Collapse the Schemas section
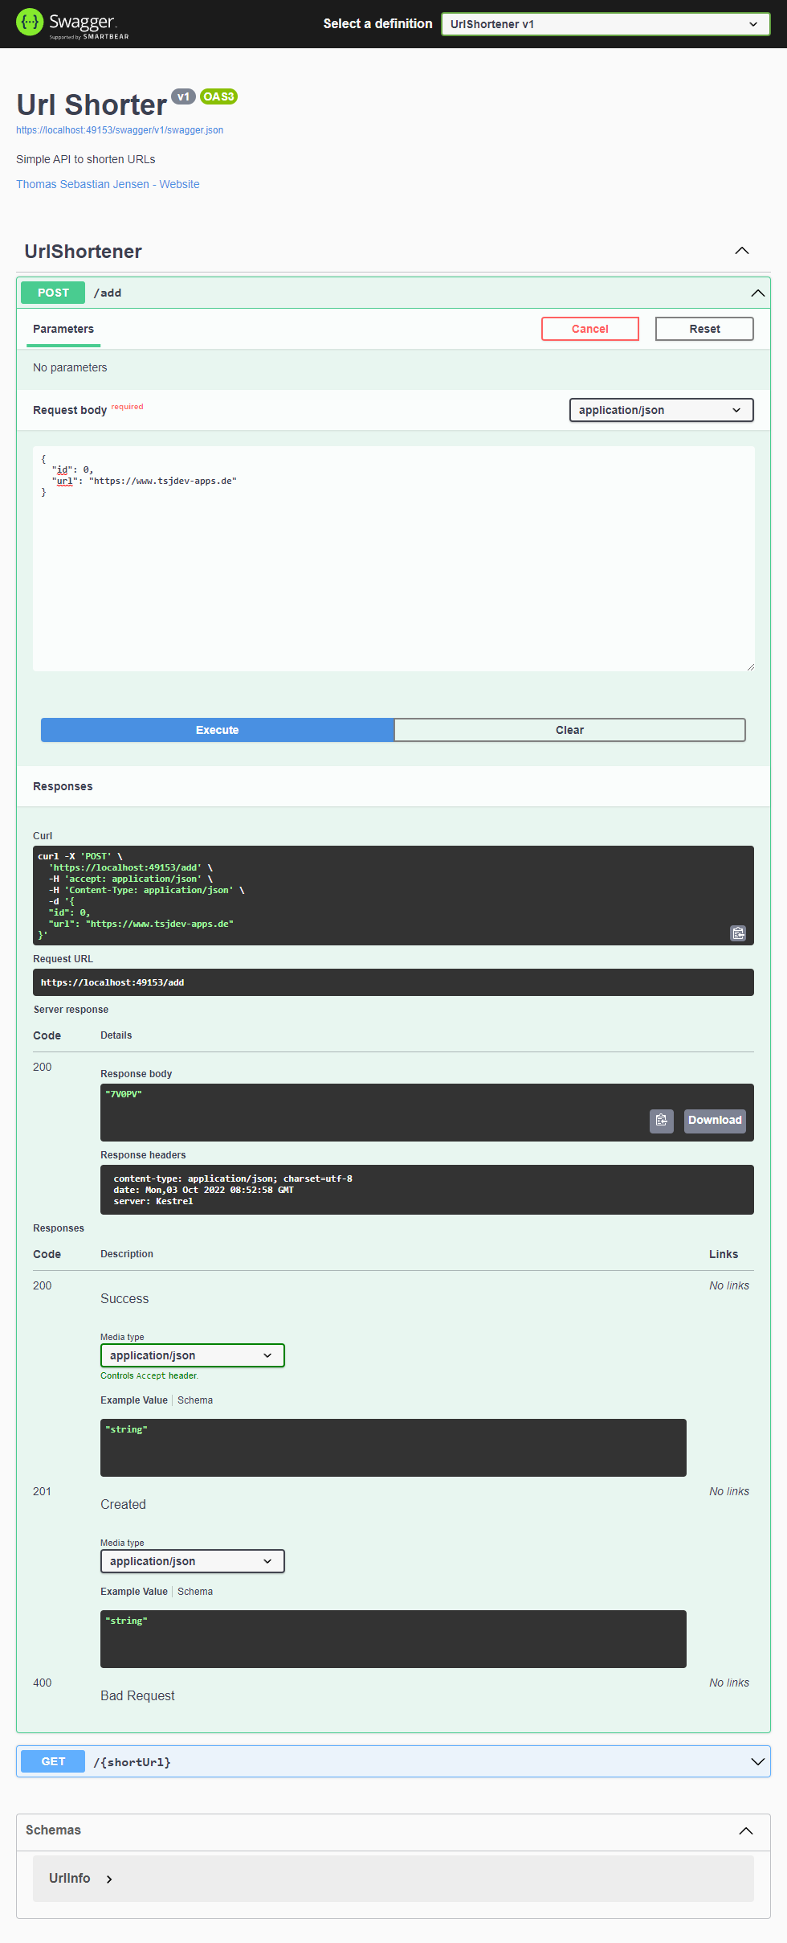Image resolution: width=787 pixels, height=1943 pixels. [x=745, y=1830]
